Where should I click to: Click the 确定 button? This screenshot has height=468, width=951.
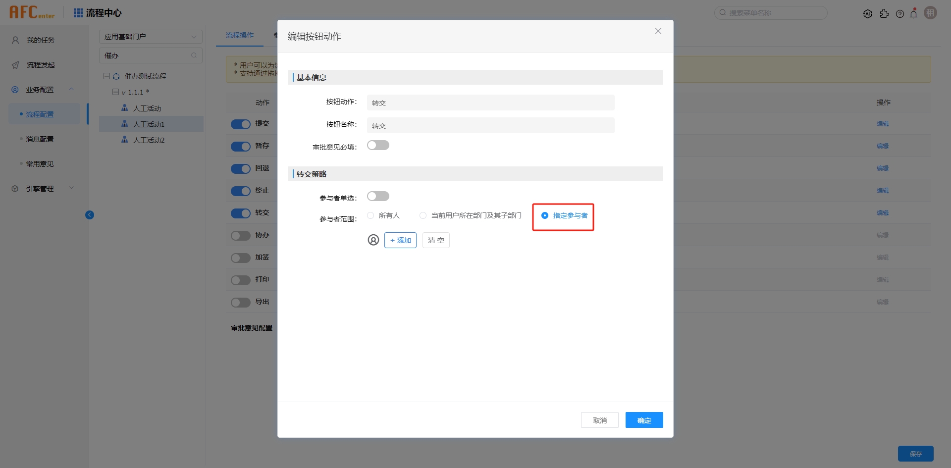tap(644, 420)
